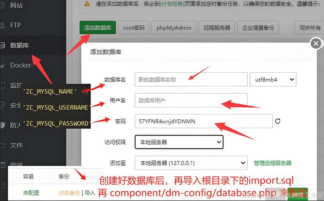Click the 点击备份 link
324x201 pixels.
coord(69,193)
